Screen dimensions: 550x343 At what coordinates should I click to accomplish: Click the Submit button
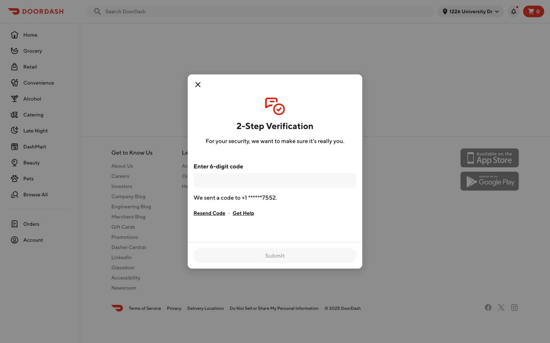tap(275, 256)
